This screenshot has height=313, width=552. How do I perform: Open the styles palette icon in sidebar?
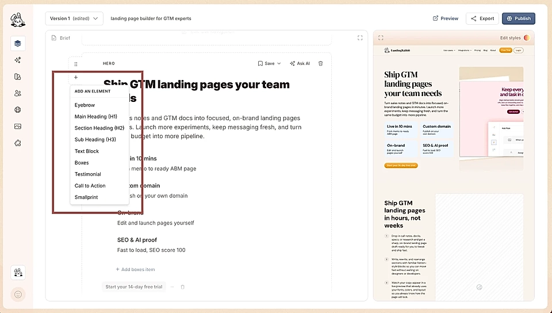tap(18, 77)
